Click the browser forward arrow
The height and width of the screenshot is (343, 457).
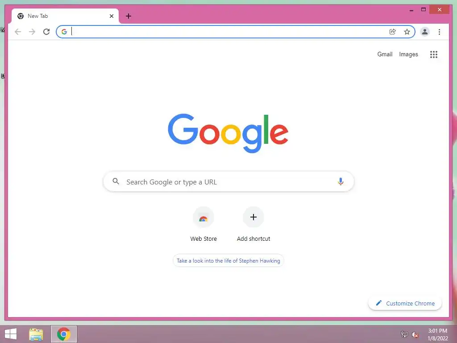tap(32, 32)
